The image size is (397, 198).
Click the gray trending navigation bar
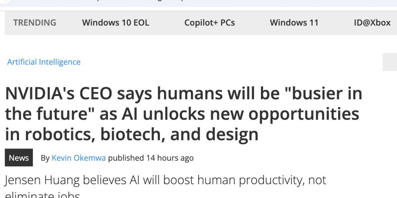[x=198, y=23]
